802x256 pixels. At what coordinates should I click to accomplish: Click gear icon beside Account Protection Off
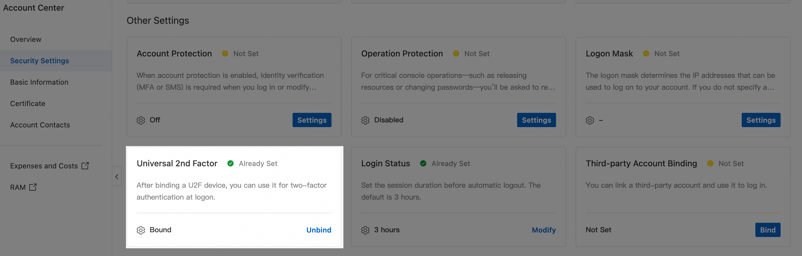[141, 120]
